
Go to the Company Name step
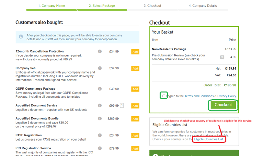click(51, 6)
